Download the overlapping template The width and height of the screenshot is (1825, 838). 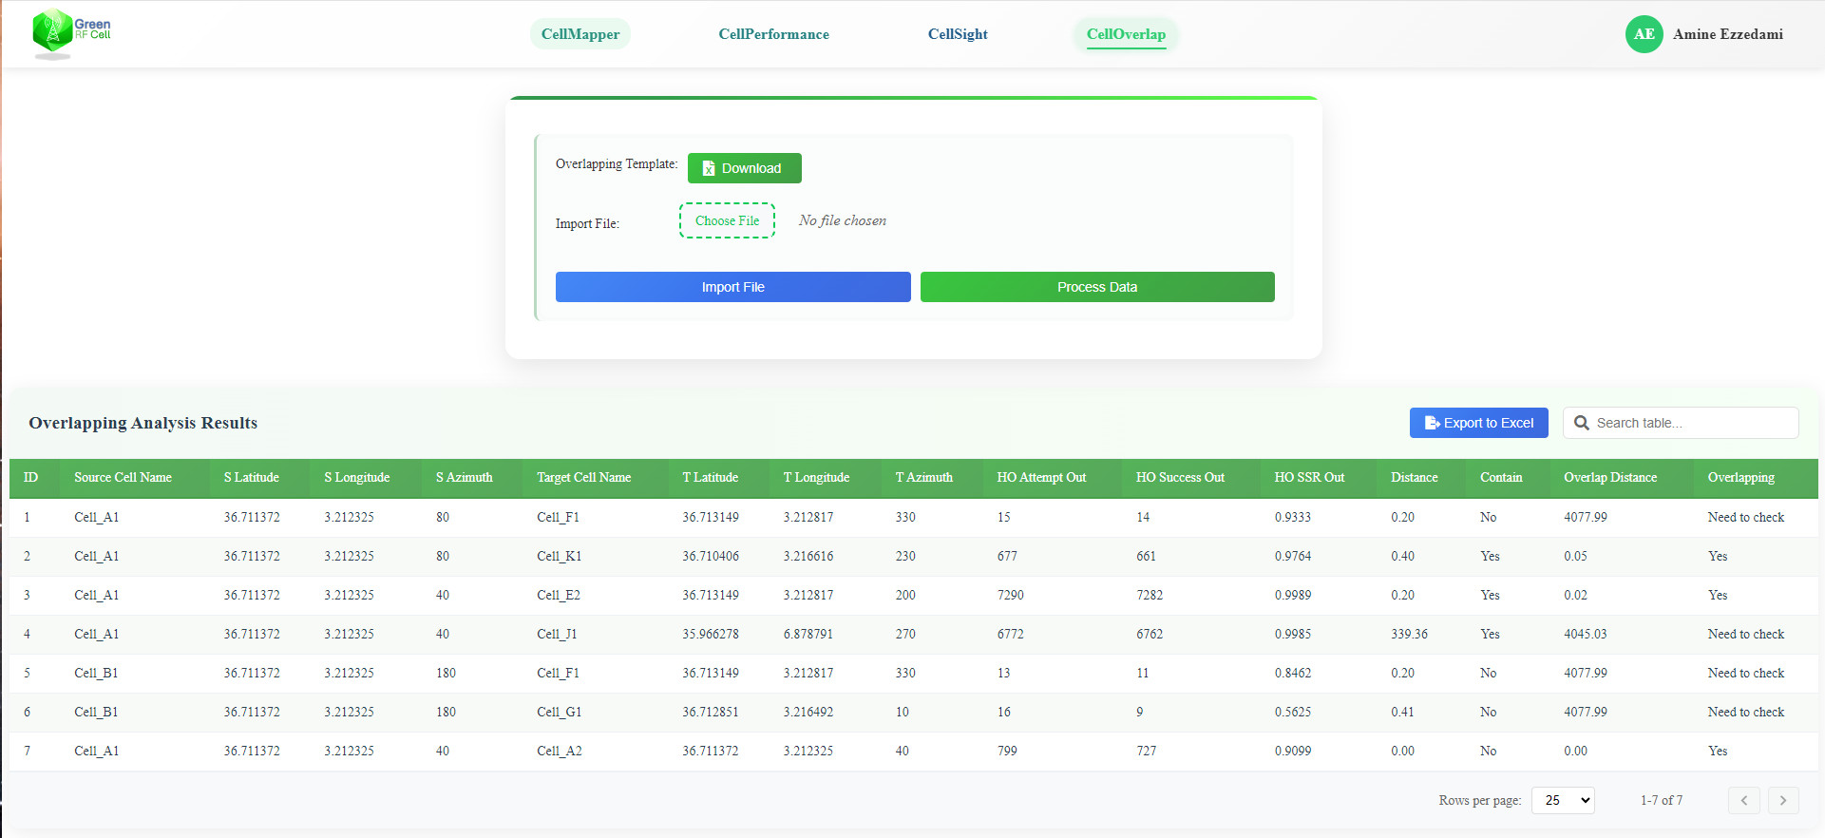coord(745,168)
